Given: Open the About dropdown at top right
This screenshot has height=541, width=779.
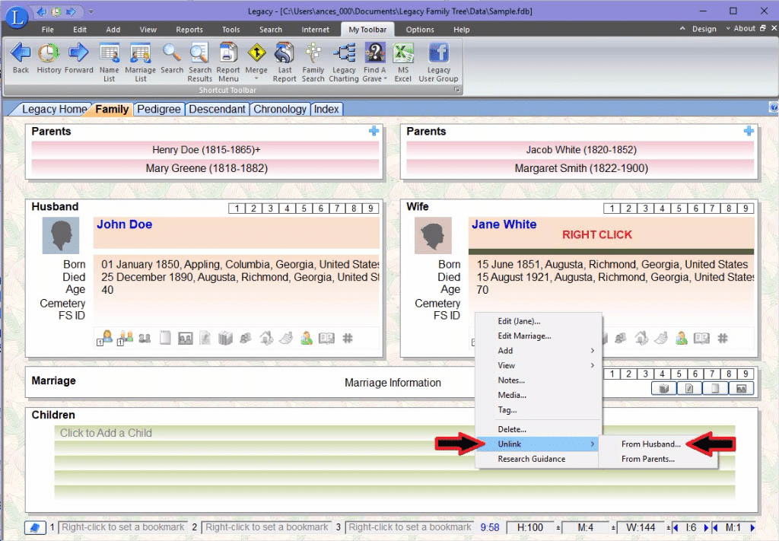Looking at the screenshot, I should tap(741, 29).
